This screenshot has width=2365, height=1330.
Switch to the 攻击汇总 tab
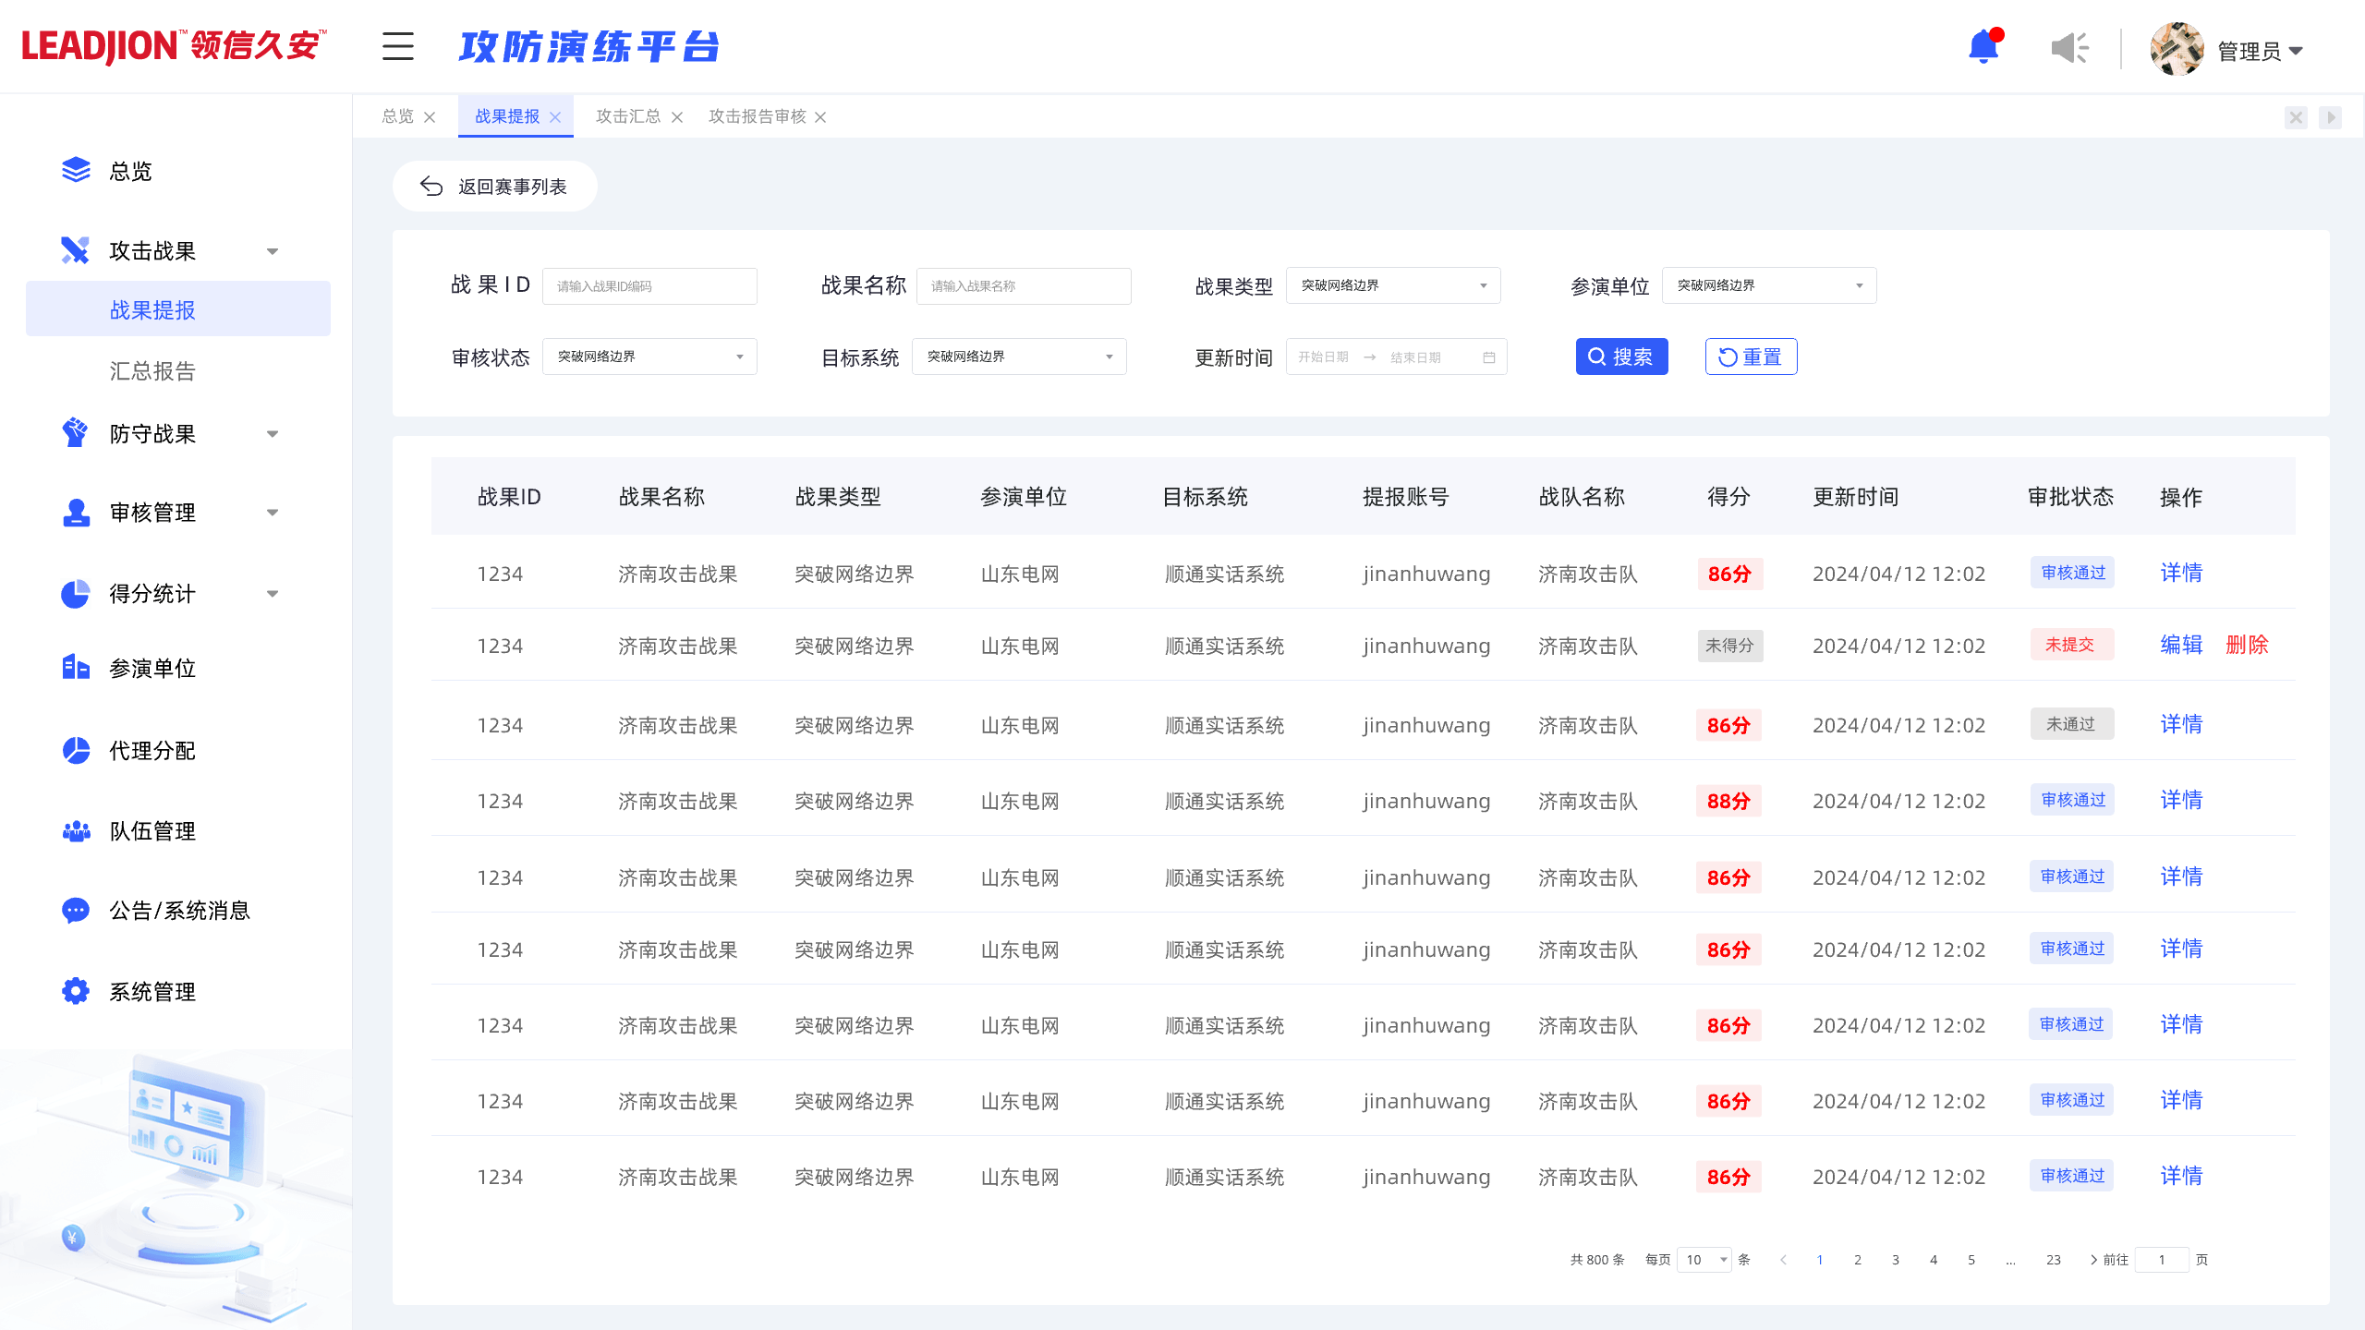628,116
